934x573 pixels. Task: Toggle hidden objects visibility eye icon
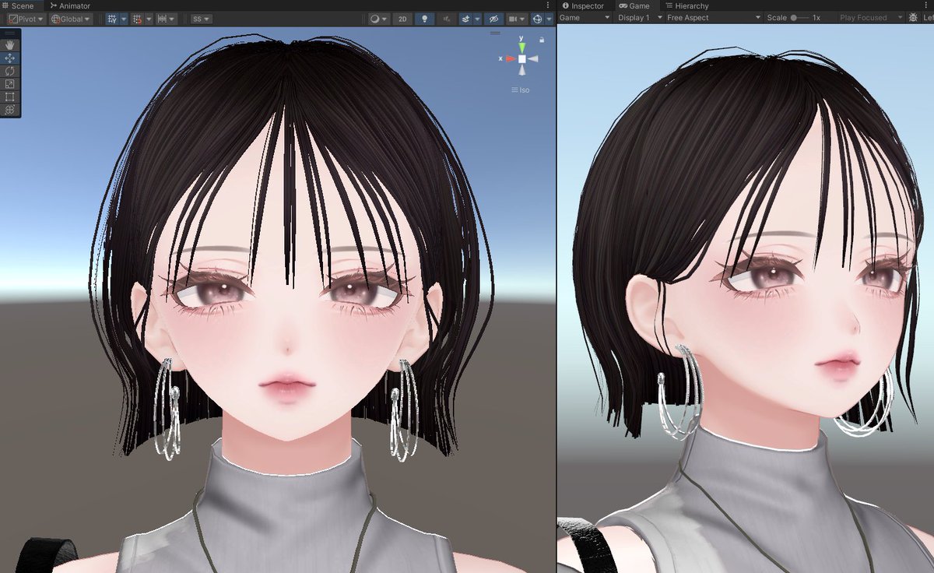(x=493, y=19)
